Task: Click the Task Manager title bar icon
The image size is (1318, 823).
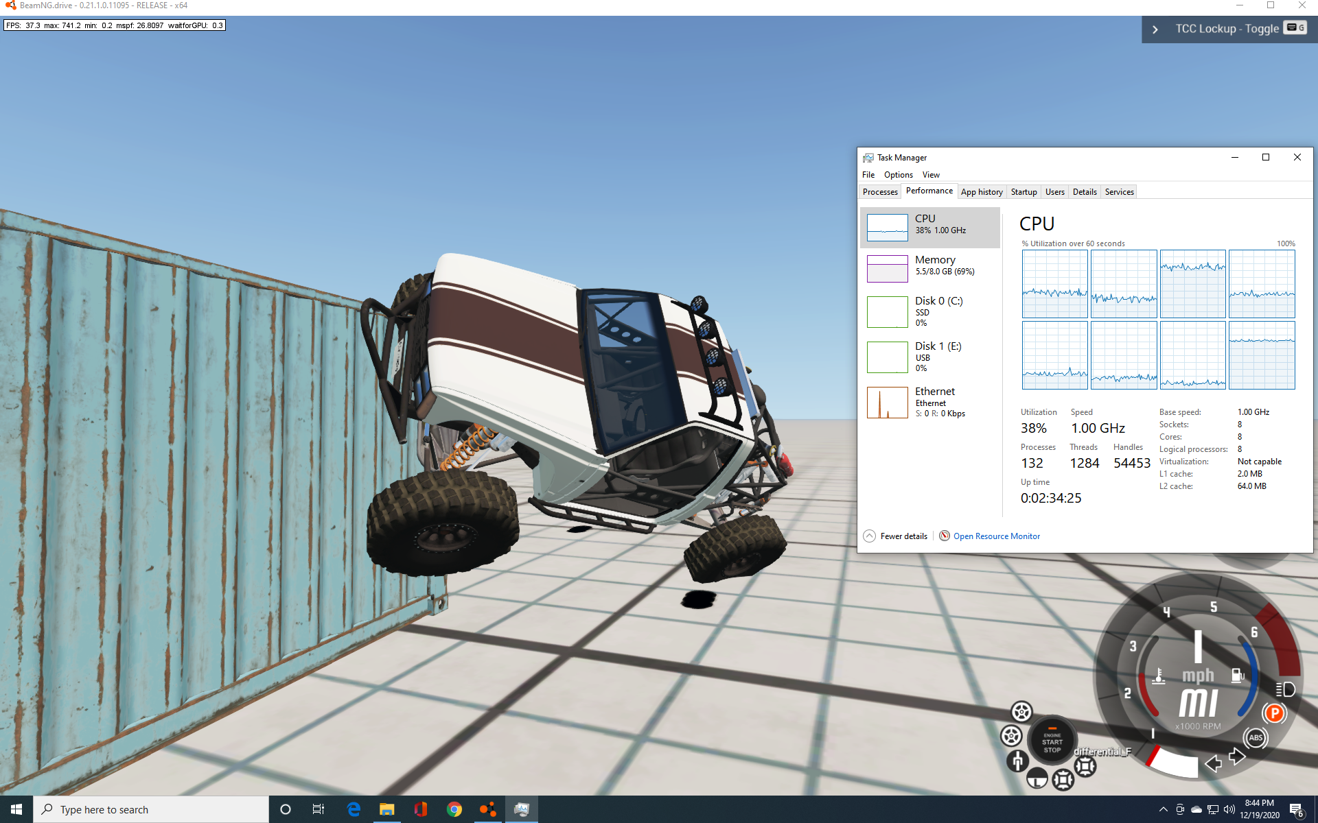Action: coord(868,158)
